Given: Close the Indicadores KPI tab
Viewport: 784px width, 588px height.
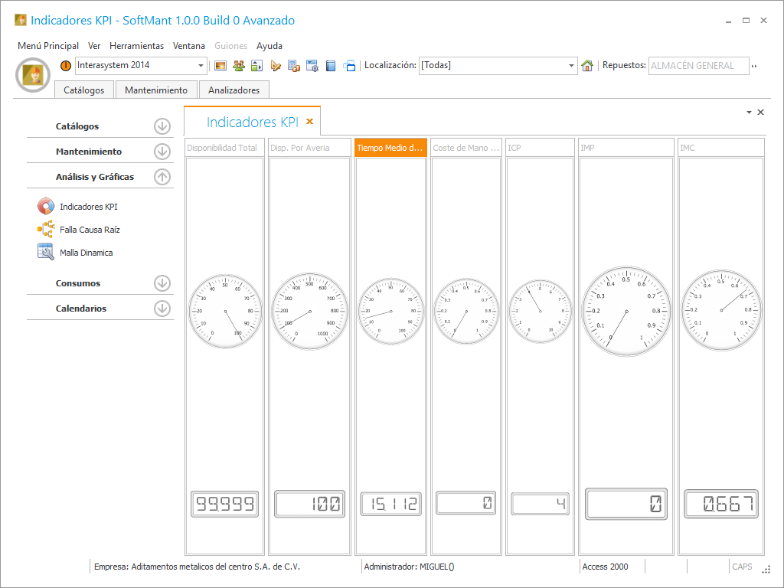Looking at the screenshot, I should click(310, 122).
